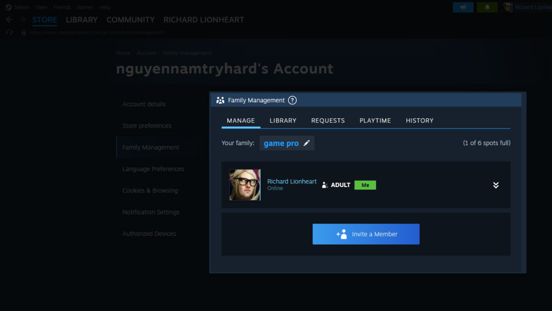This screenshot has height=311, width=552.
Task: Click the 1 of 6 spots full text
Action: 487,143
